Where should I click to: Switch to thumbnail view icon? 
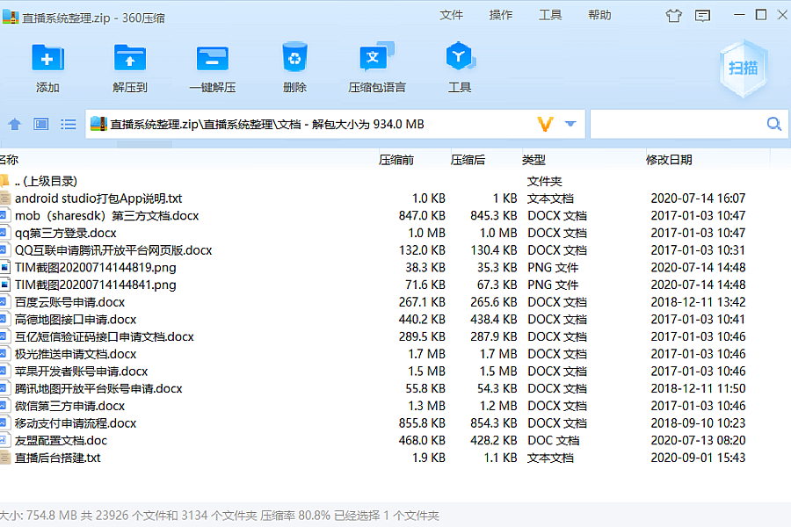pos(40,124)
